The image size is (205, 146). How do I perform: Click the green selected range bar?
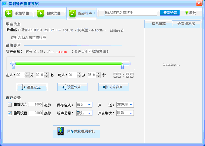pos(69,64)
